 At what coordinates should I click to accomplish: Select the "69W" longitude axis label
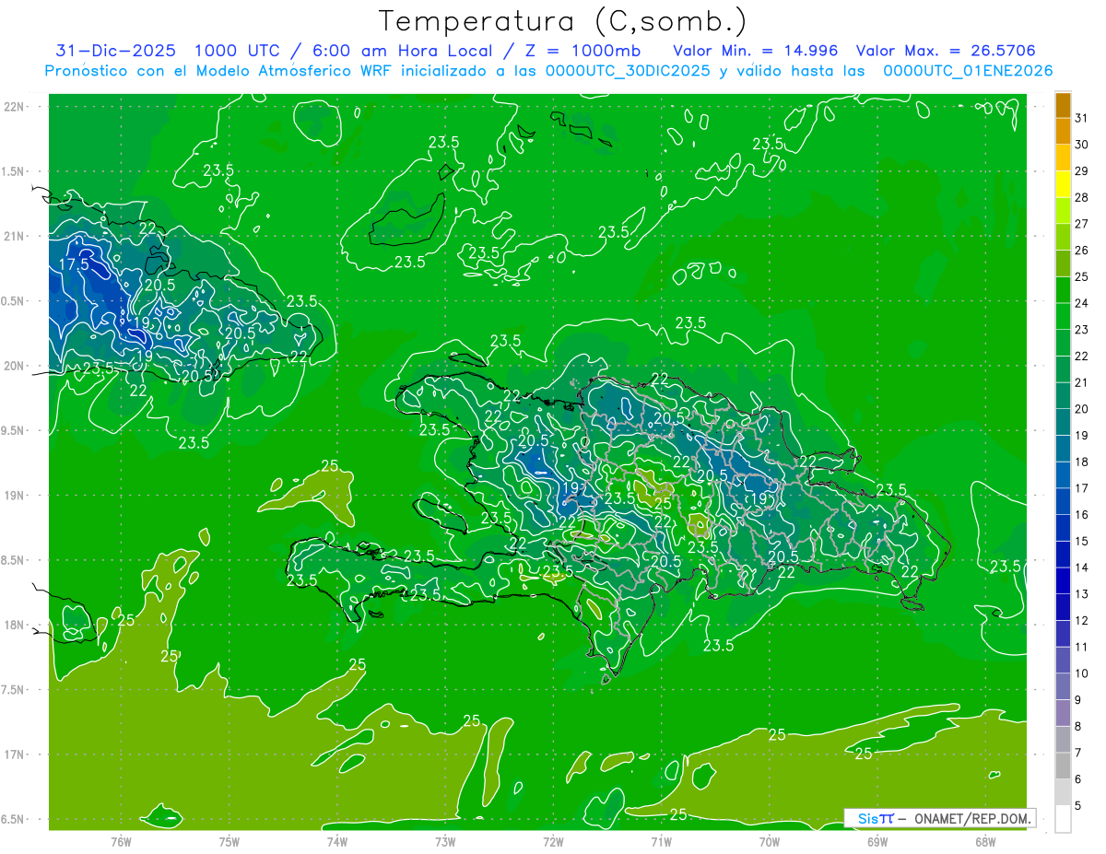click(x=877, y=842)
